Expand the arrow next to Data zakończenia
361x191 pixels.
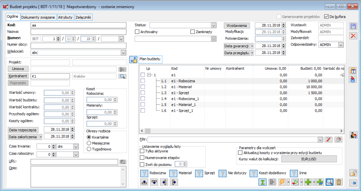pos(41,137)
